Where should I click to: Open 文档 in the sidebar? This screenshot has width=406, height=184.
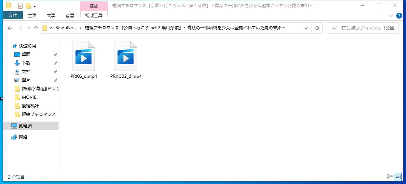click(26, 71)
